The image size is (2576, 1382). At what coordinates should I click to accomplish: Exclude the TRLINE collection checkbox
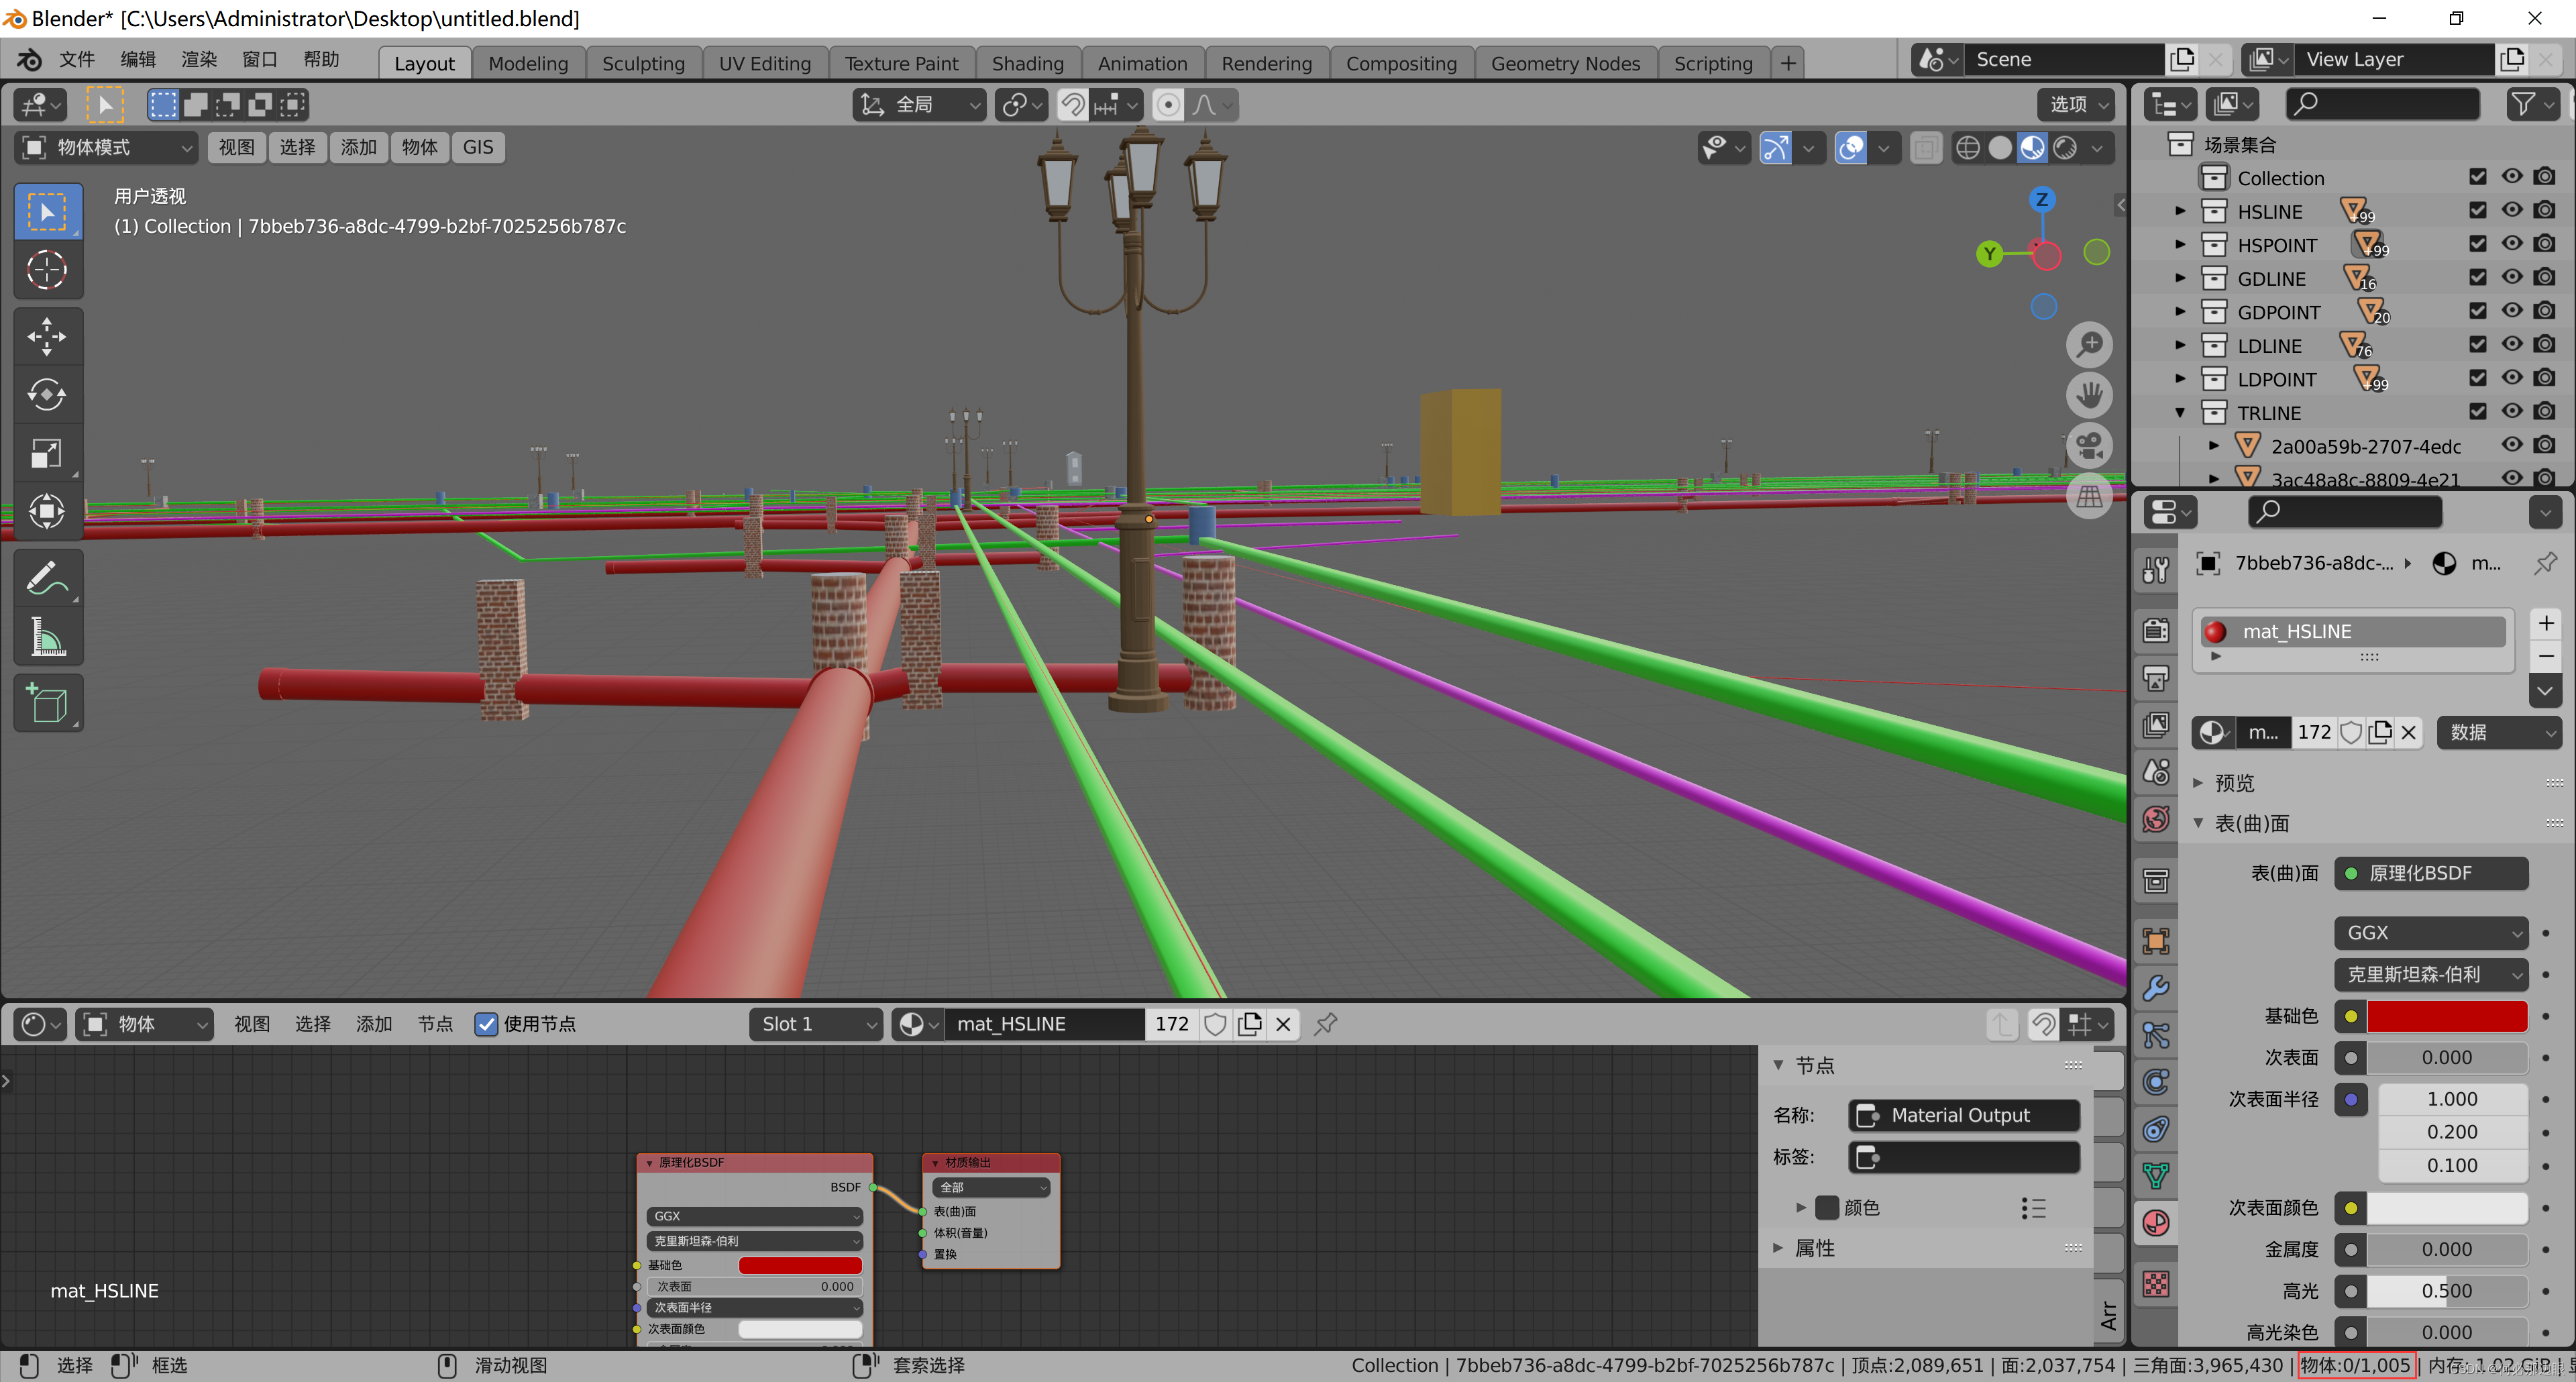[2477, 411]
